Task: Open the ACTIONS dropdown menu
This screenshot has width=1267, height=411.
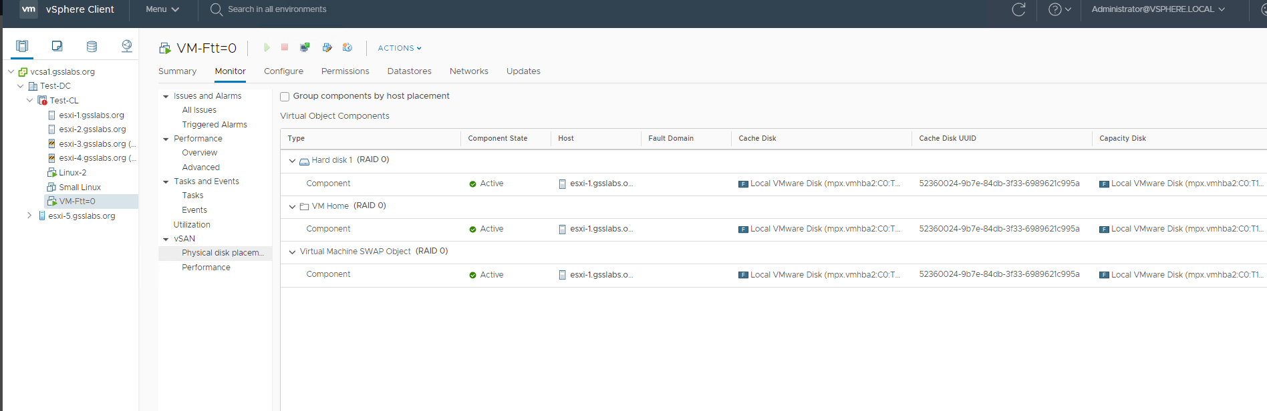Action: (399, 48)
